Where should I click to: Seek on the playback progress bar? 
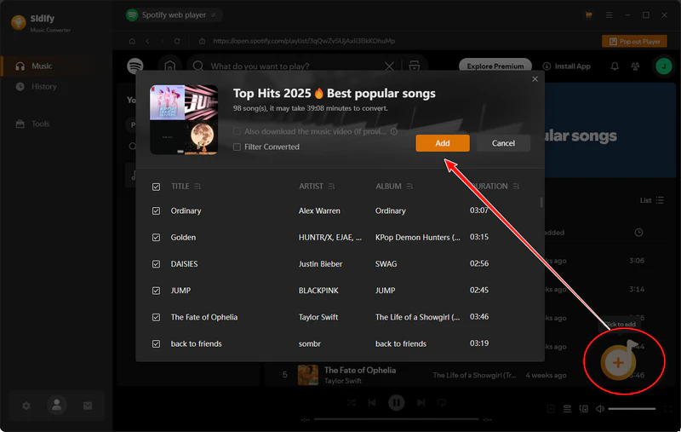[x=396, y=419]
